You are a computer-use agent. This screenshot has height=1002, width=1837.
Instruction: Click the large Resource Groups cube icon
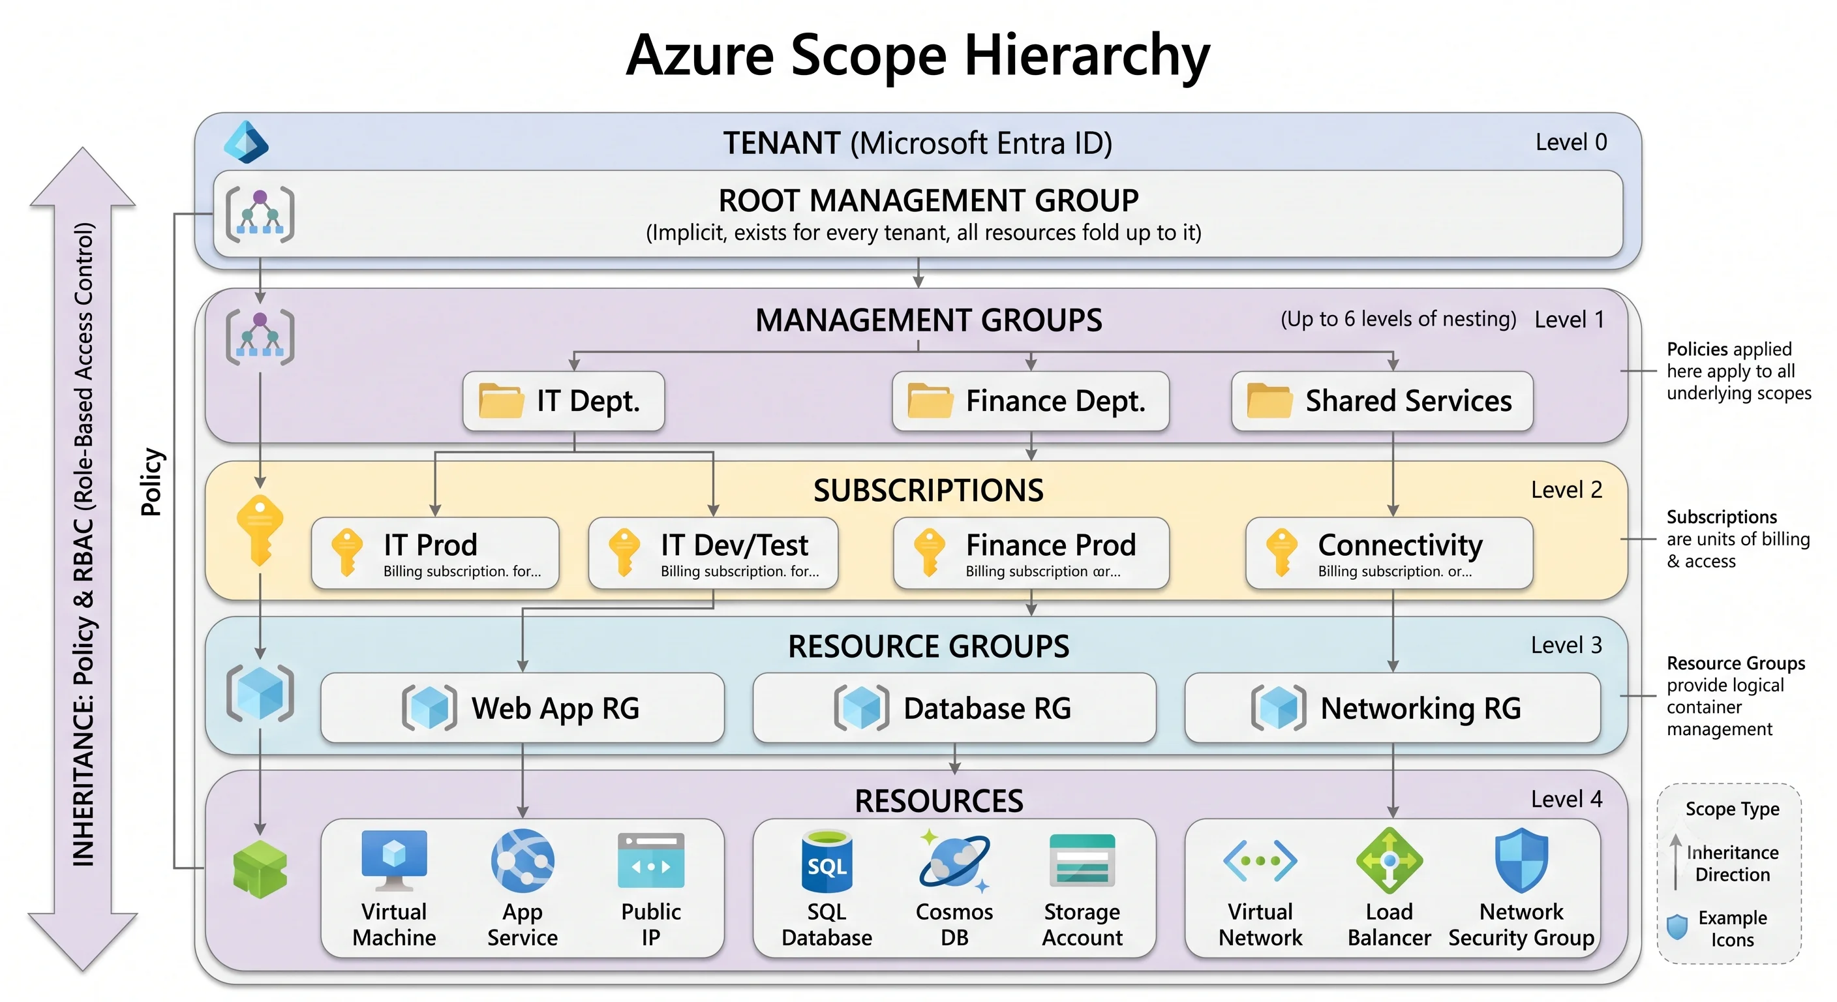[x=260, y=693]
